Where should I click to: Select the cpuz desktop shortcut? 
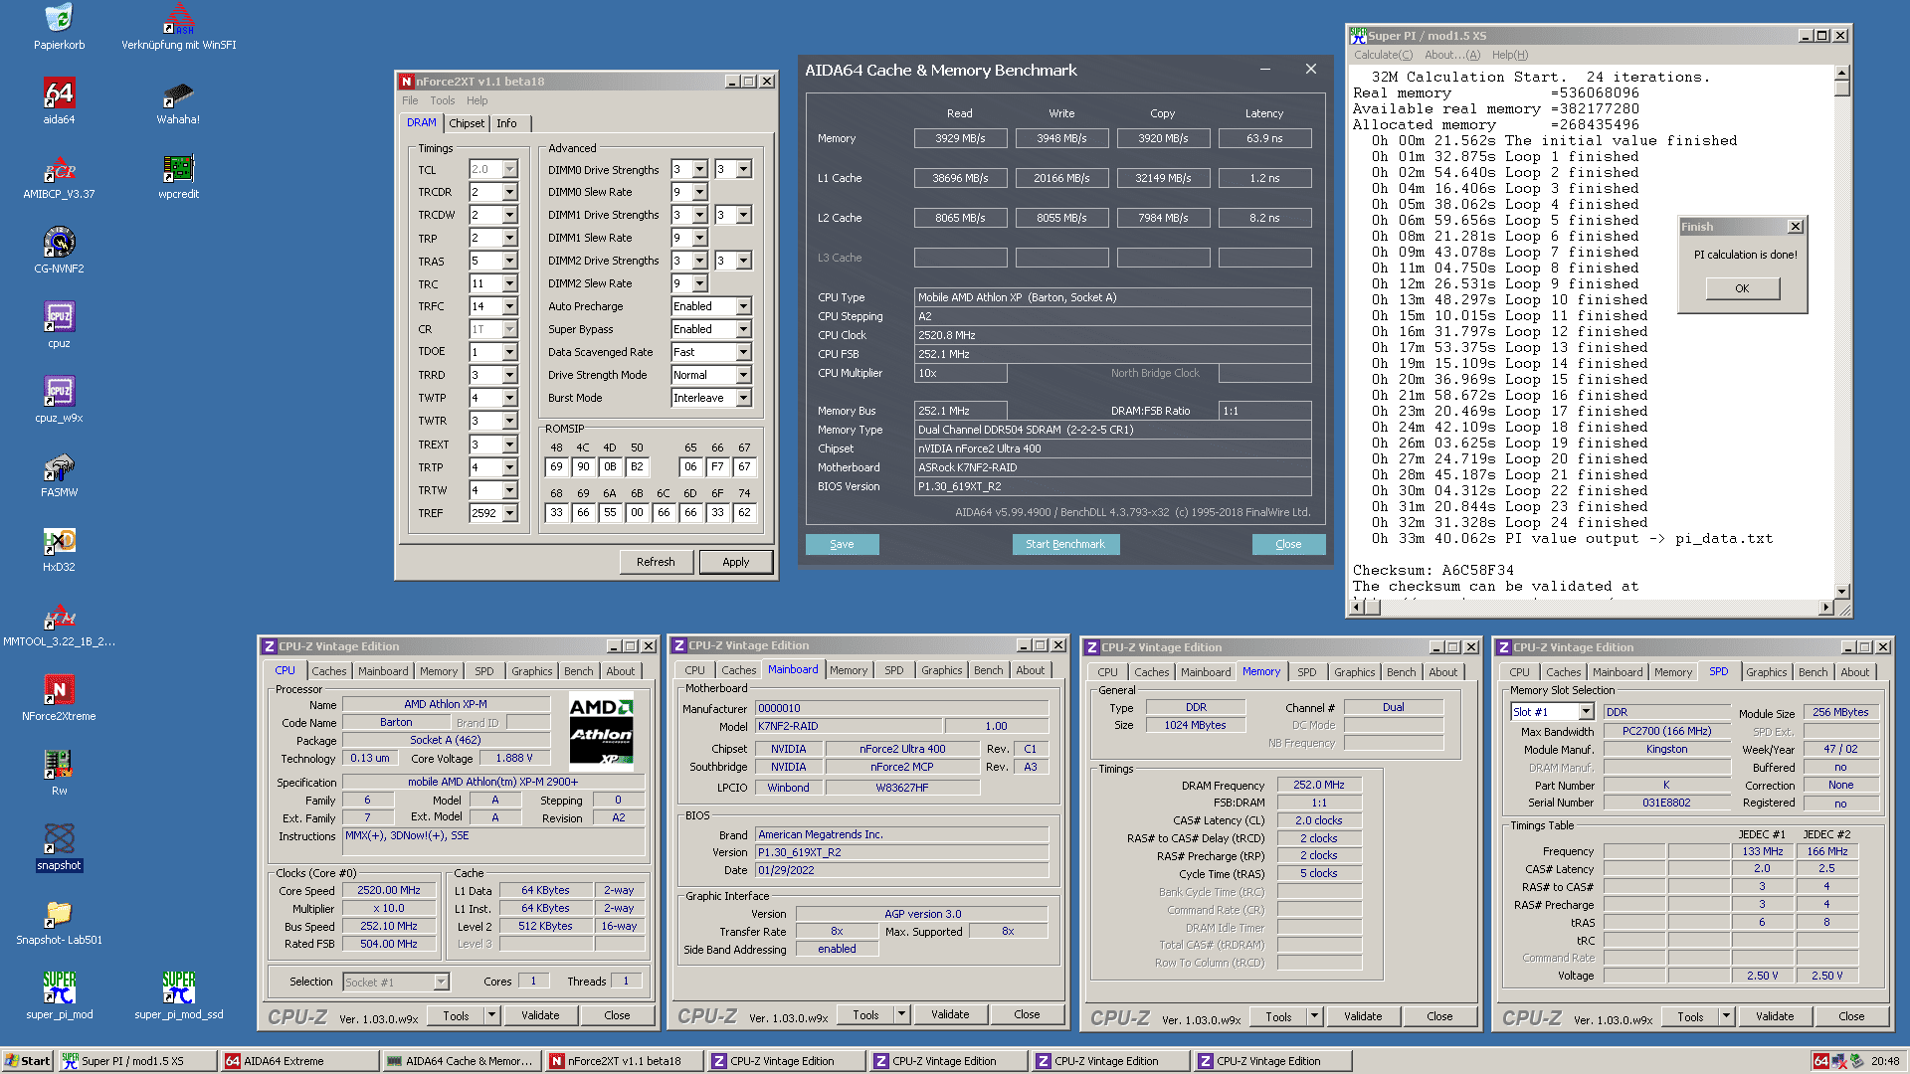[x=59, y=325]
